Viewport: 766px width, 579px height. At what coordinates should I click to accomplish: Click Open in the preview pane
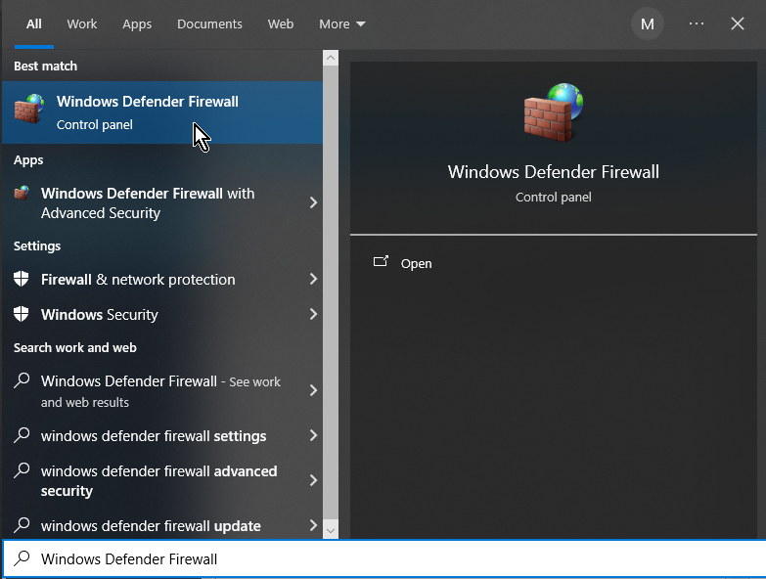pos(416,264)
